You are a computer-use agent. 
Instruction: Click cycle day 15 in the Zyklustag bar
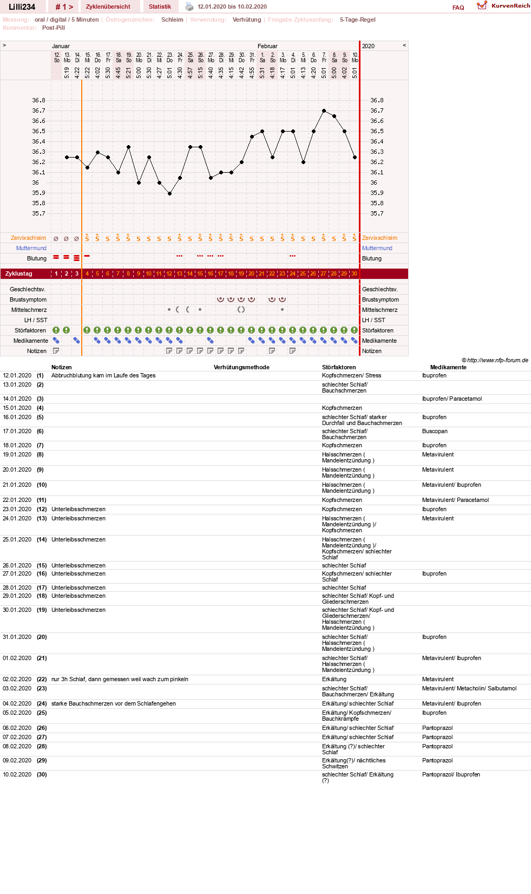pyautogui.click(x=200, y=273)
